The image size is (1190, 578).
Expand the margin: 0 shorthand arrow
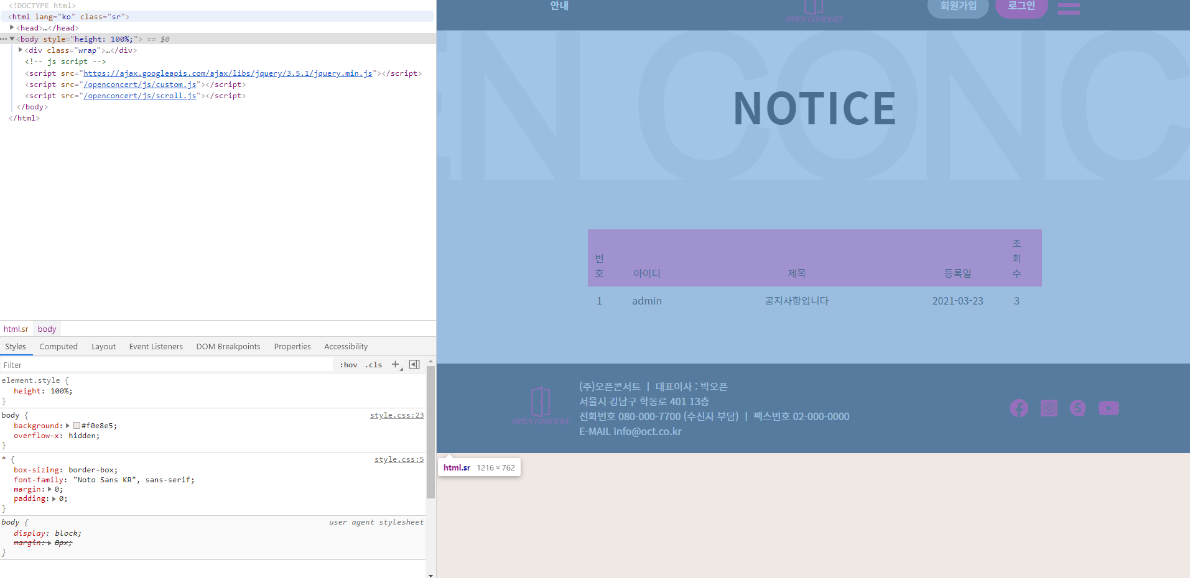(50, 489)
